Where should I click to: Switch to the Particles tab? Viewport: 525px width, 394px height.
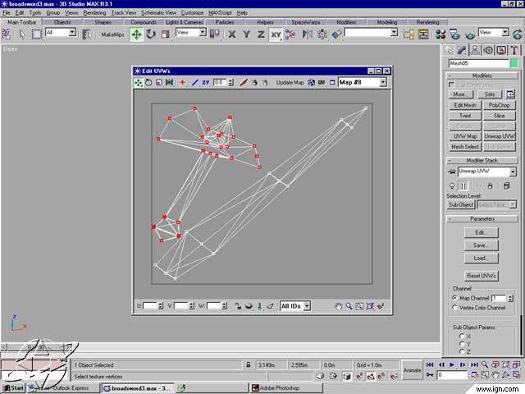[x=225, y=22]
